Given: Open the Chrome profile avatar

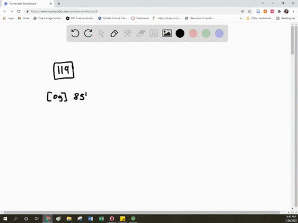Looking at the screenshot, I should click(x=286, y=11).
